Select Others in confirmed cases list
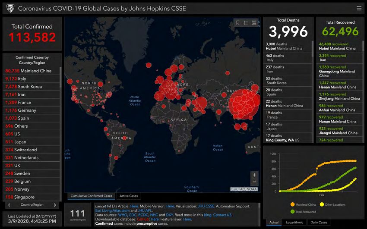This screenshot has width=367, height=229. coord(32,126)
